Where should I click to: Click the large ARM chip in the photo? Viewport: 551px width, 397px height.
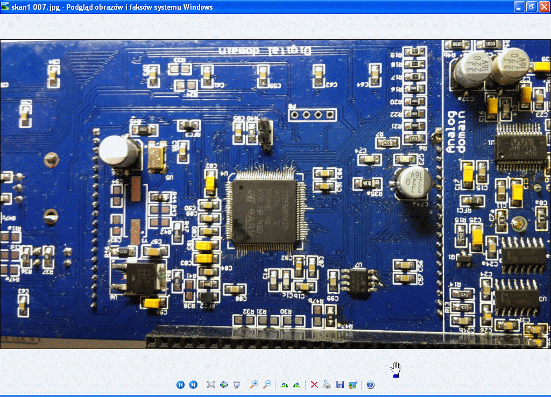pyautogui.click(x=263, y=211)
